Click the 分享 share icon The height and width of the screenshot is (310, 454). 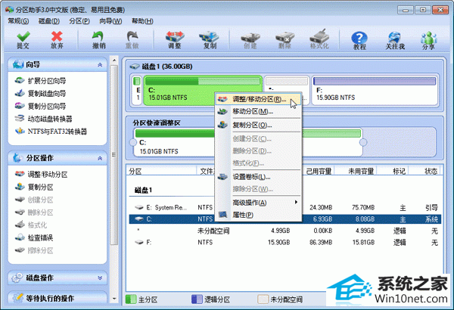click(x=428, y=41)
